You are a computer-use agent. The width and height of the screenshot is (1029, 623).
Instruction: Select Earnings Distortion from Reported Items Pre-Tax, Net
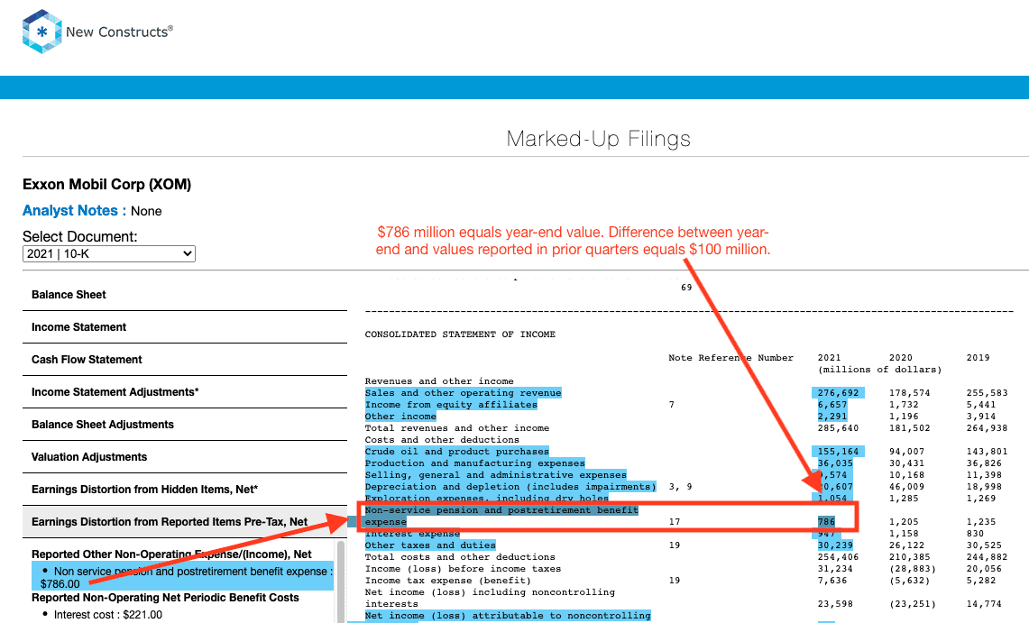click(184, 522)
